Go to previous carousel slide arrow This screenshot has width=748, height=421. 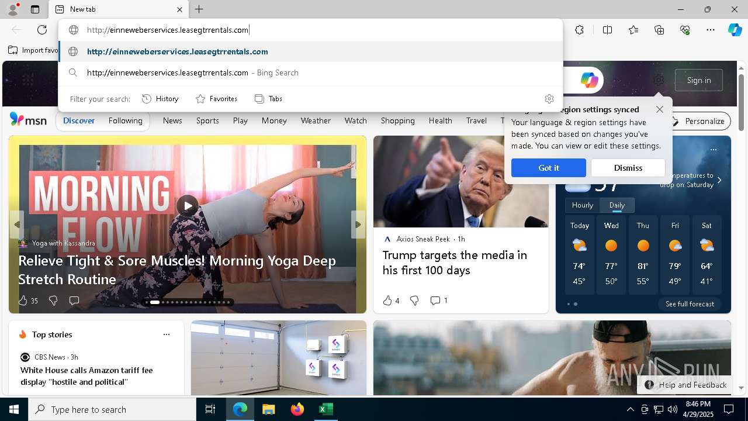click(x=17, y=225)
